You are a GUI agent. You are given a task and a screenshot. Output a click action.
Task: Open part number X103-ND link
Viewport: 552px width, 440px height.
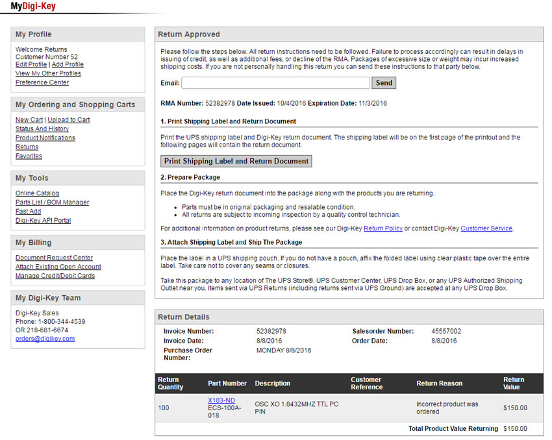(221, 400)
